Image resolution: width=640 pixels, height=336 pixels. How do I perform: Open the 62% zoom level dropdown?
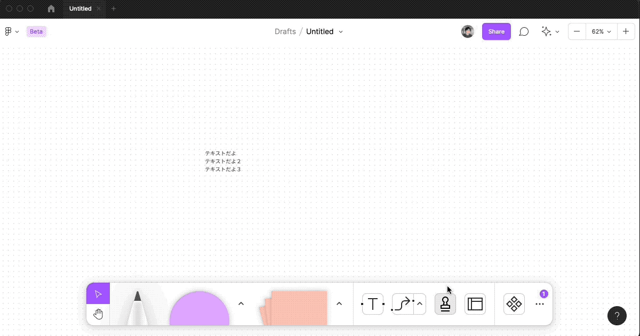tap(601, 31)
